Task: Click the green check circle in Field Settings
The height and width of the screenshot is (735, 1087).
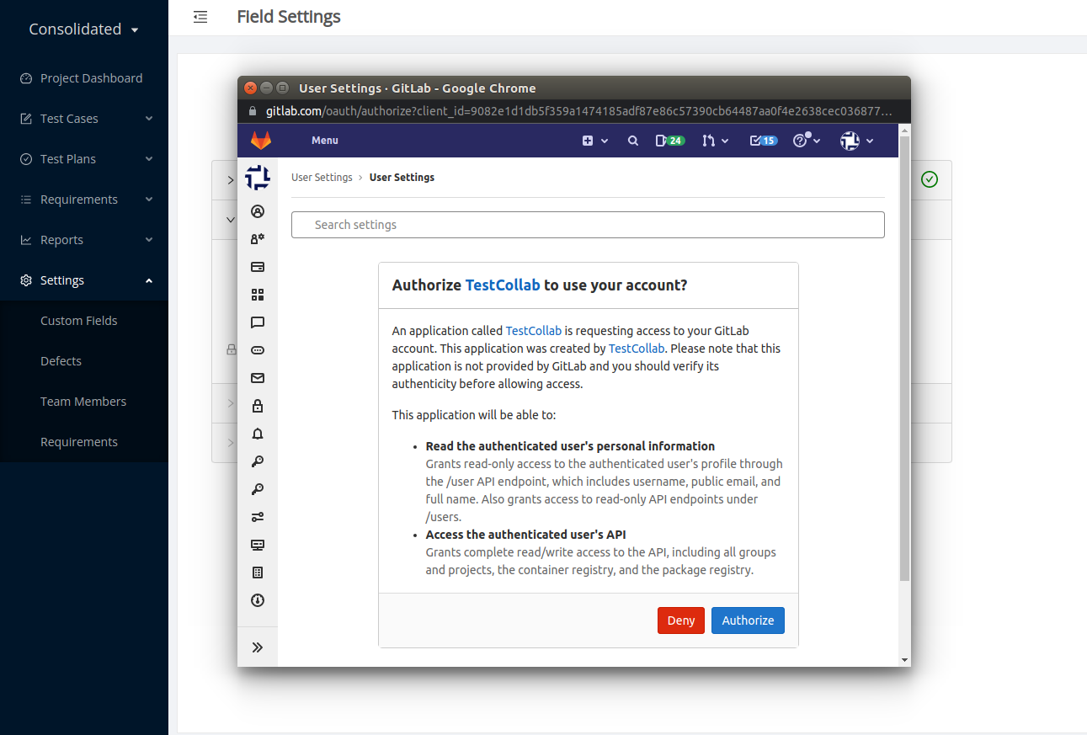Action: point(930,179)
